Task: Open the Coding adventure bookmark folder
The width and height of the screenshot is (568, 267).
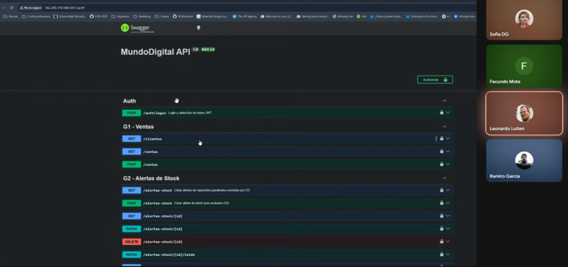Action: click(36, 16)
